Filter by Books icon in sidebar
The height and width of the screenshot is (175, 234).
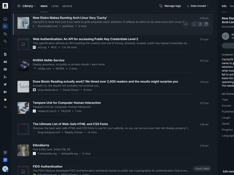click(x=5, y=62)
